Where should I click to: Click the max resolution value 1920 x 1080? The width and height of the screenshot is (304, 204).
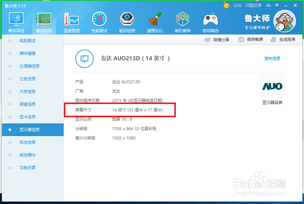pyautogui.click(x=124, y=138)
